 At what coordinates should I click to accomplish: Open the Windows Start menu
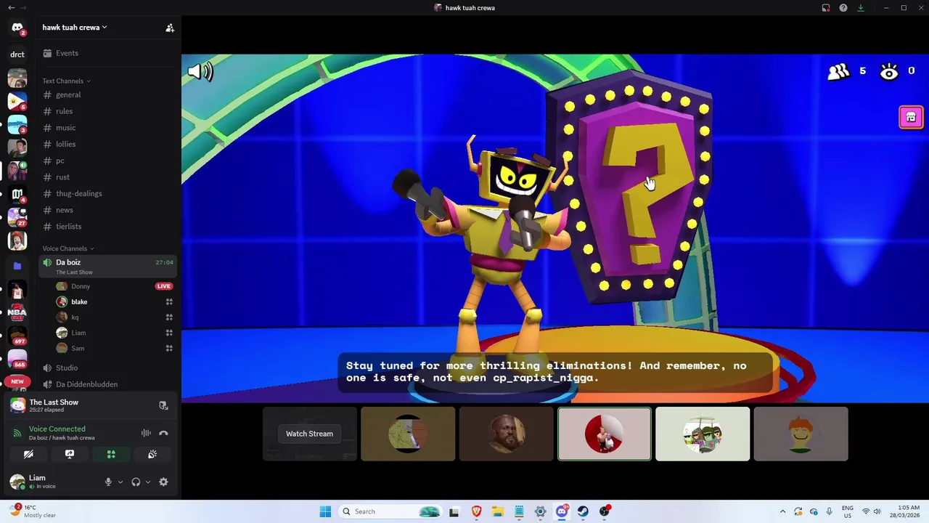point(325,511)
